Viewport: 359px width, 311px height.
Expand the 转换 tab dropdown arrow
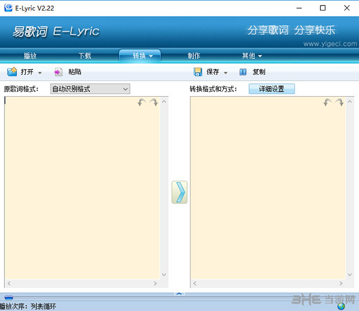[151, 56]
